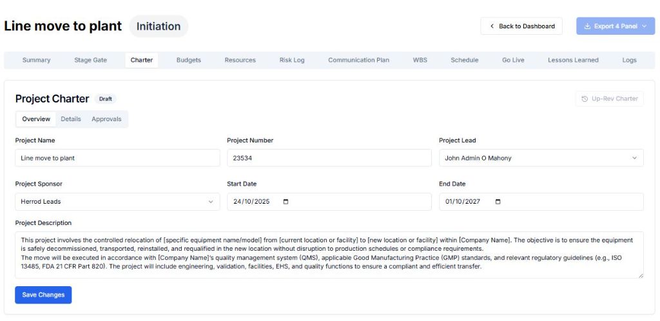
Task: Click the End Date input field
Action: coord(541,202)
